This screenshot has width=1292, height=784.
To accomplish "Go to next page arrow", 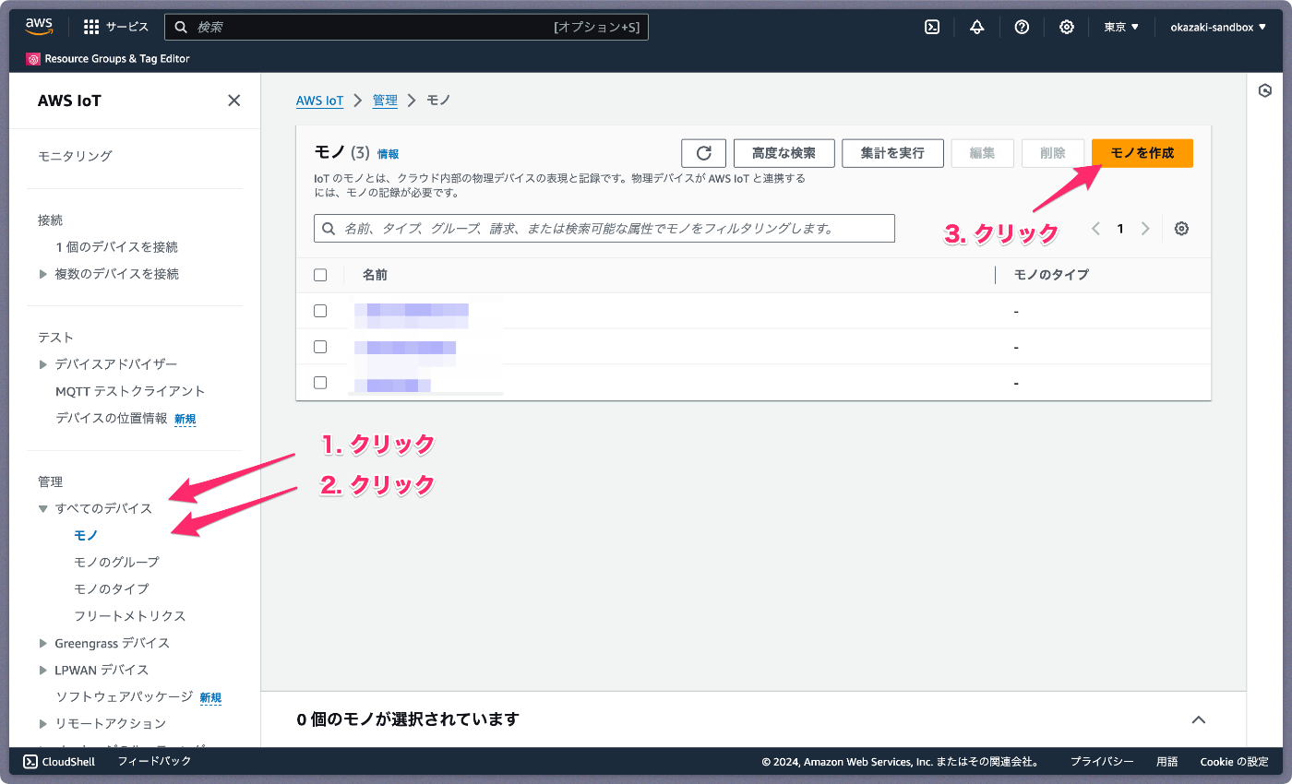I will [1145, 229].
